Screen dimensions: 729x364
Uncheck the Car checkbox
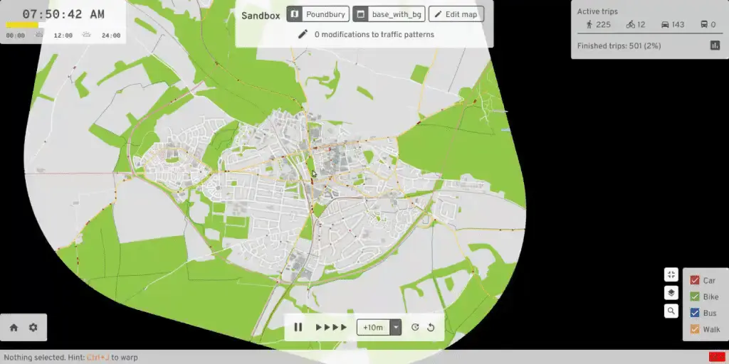coord(695,280)
